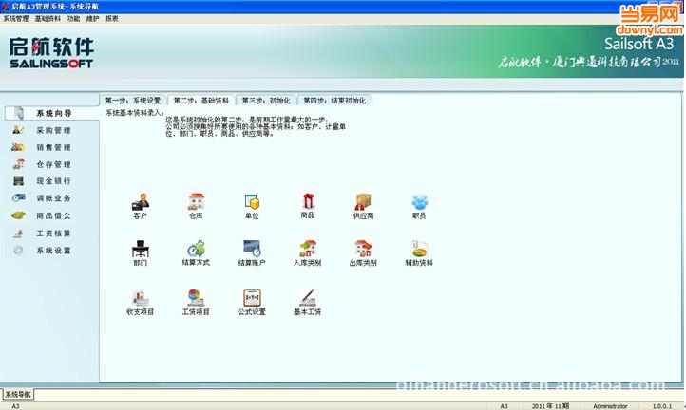
Task: Go to 销售管理 in the sidebar
Action: coord(53,147)
